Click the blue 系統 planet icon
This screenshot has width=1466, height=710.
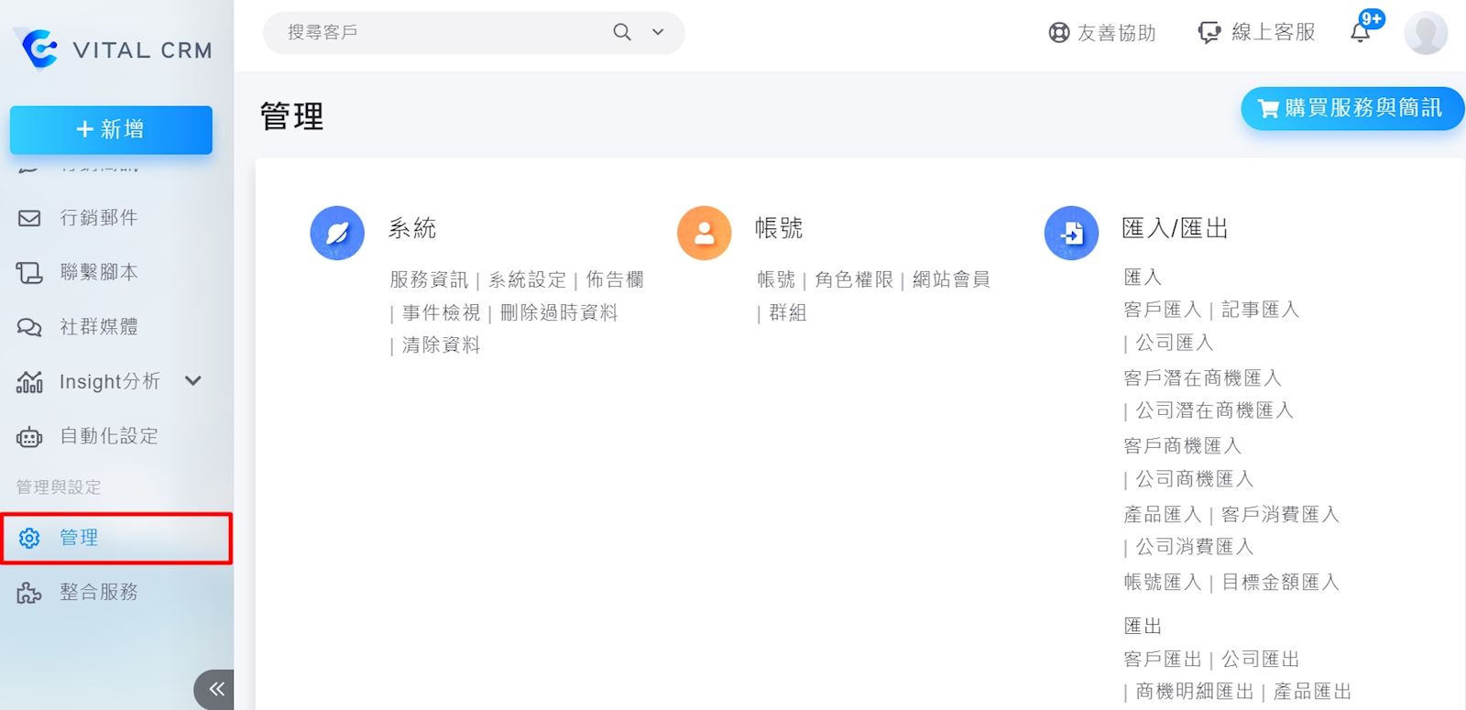tap(337, 233)
